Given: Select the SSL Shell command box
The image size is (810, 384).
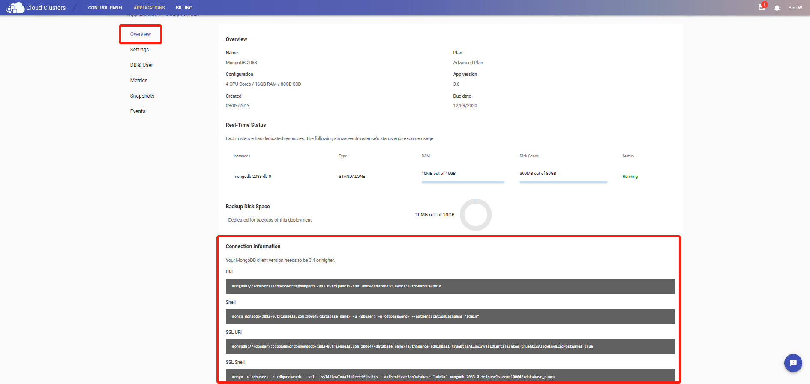Looking at the screenshot, I should click(450, 376).
